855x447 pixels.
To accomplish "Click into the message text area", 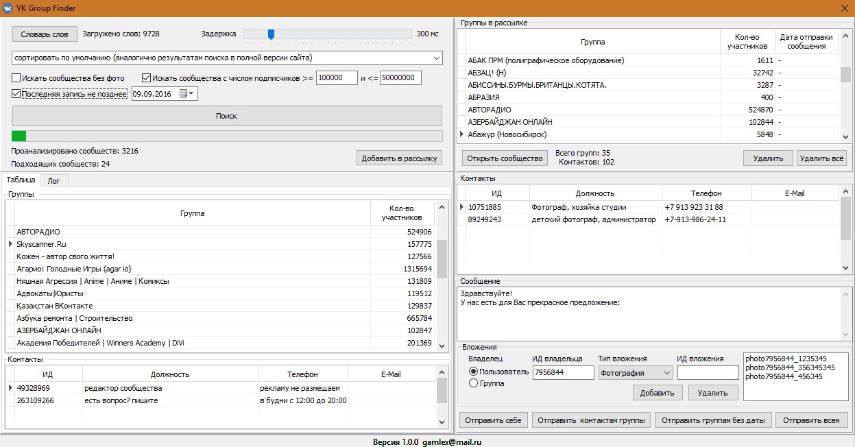I will [649, 313].
